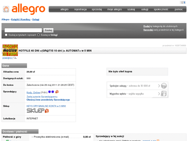Click the INTERNET location value

coord(32,118)
